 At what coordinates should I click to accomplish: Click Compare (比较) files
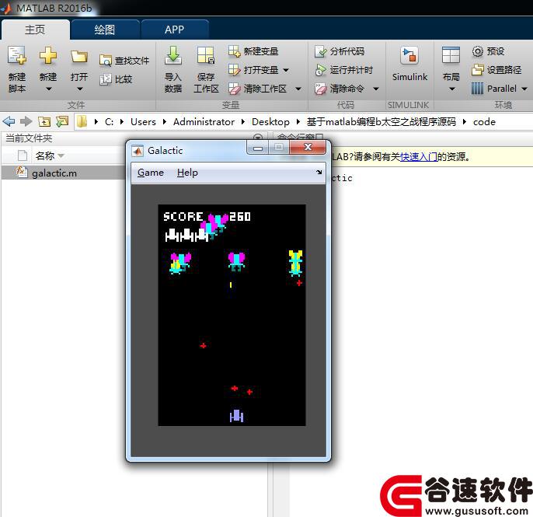(x=116, y=79)
